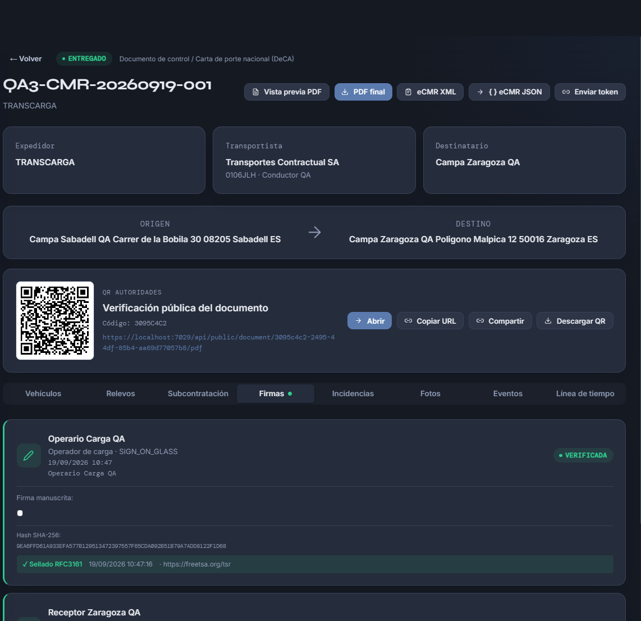Click the Receptor Zaragoza QA signer name

click(x=94, y=613)
